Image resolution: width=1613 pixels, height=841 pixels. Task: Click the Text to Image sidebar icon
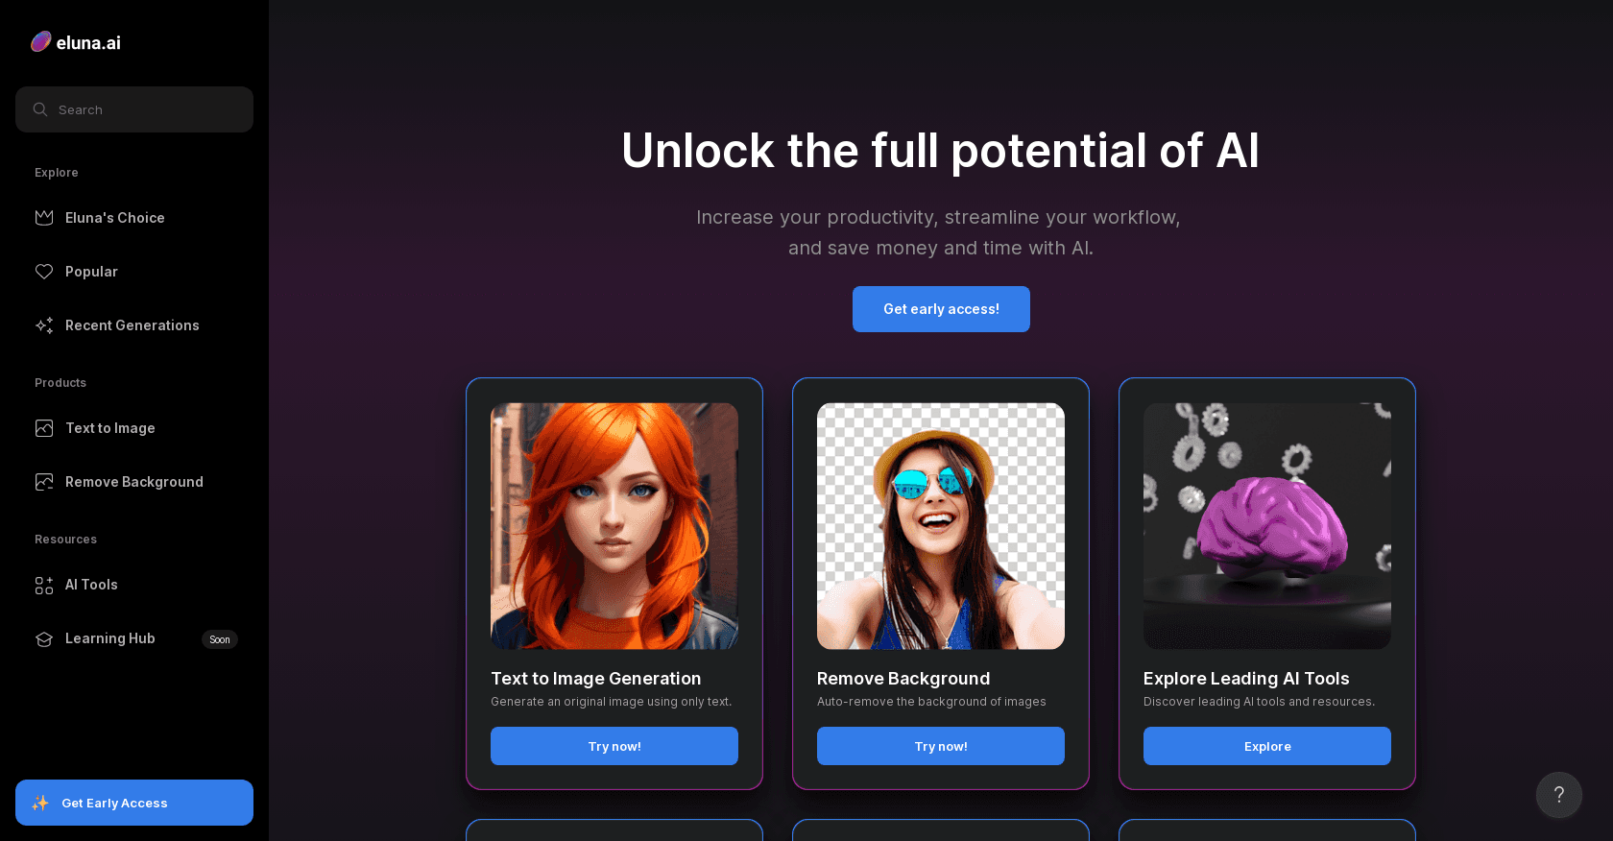click(44, 428)
